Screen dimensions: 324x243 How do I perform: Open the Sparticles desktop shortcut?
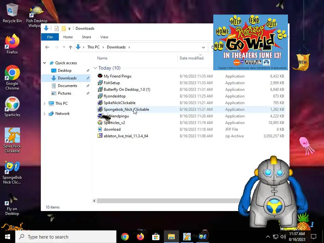point(12,107)
